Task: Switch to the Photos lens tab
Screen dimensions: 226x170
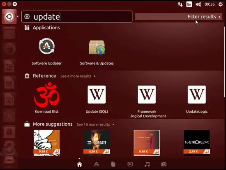Action: click(164, 164)
